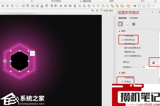The width and height of the screenshot is (160, 106).
Task: Click the yellow hexagon adjustment handle
Action: (11, 66)
